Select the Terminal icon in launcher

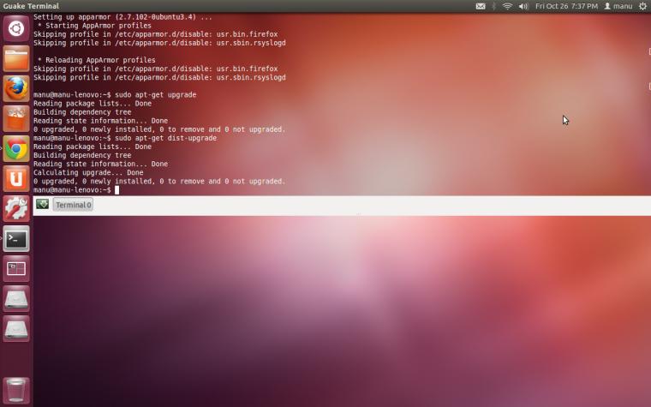coord(16,239)
